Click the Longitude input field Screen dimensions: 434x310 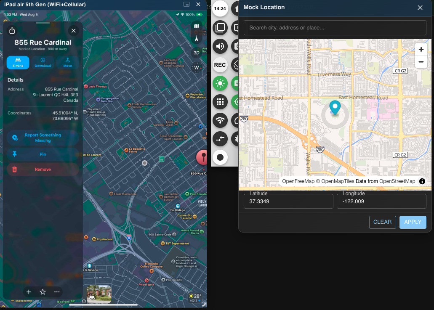point(381,201)
